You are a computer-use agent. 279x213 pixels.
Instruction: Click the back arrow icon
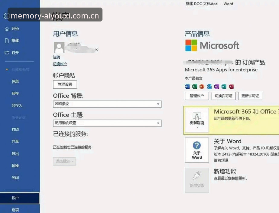(7, 16)
